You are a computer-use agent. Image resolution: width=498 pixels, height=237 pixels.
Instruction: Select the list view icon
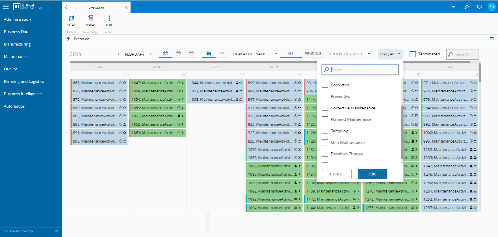pos(222,54)
